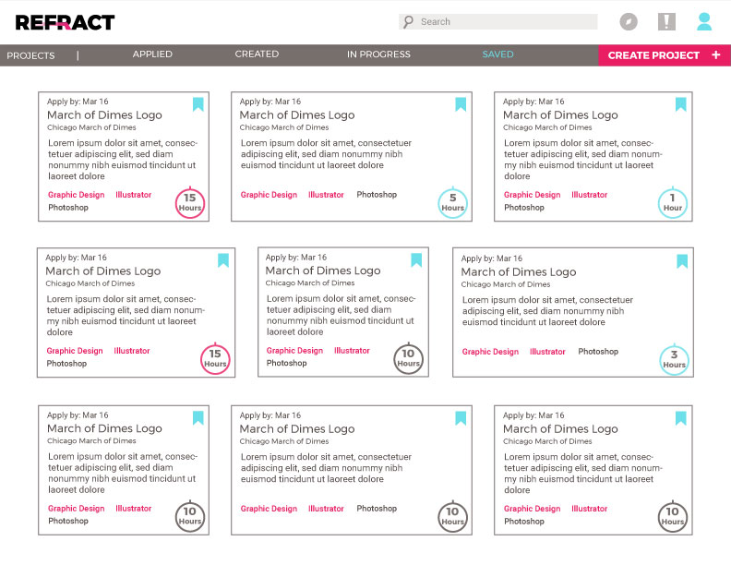731x565 pixels.
Task: Click the 5 Hours timer icon
Action: click(452, 203)
